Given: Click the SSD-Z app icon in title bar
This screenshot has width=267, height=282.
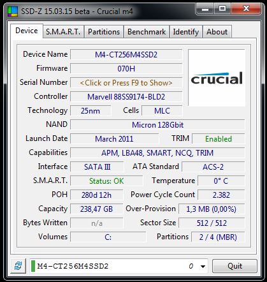Looking at the screenshot, I should pyautogui.click(x=13, y=11).
